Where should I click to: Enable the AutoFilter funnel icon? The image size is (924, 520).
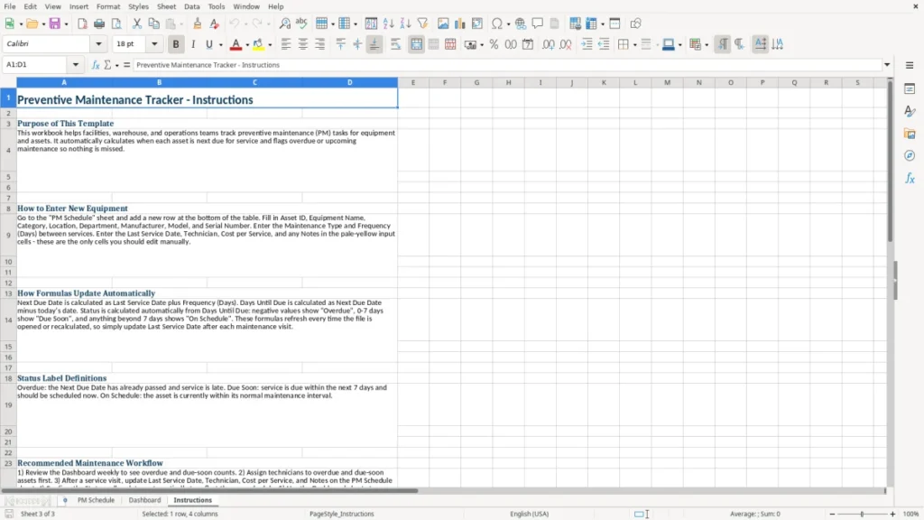[422, 23]
